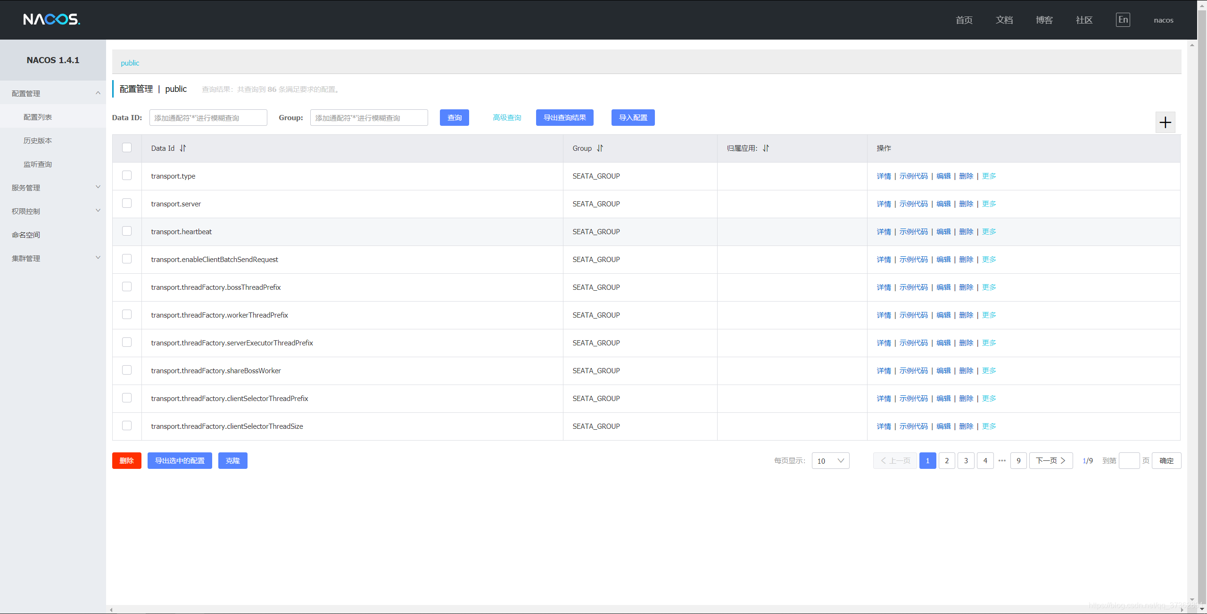
Task: Check workerThreadPrefix row checkbox
Action: (127, 314)
